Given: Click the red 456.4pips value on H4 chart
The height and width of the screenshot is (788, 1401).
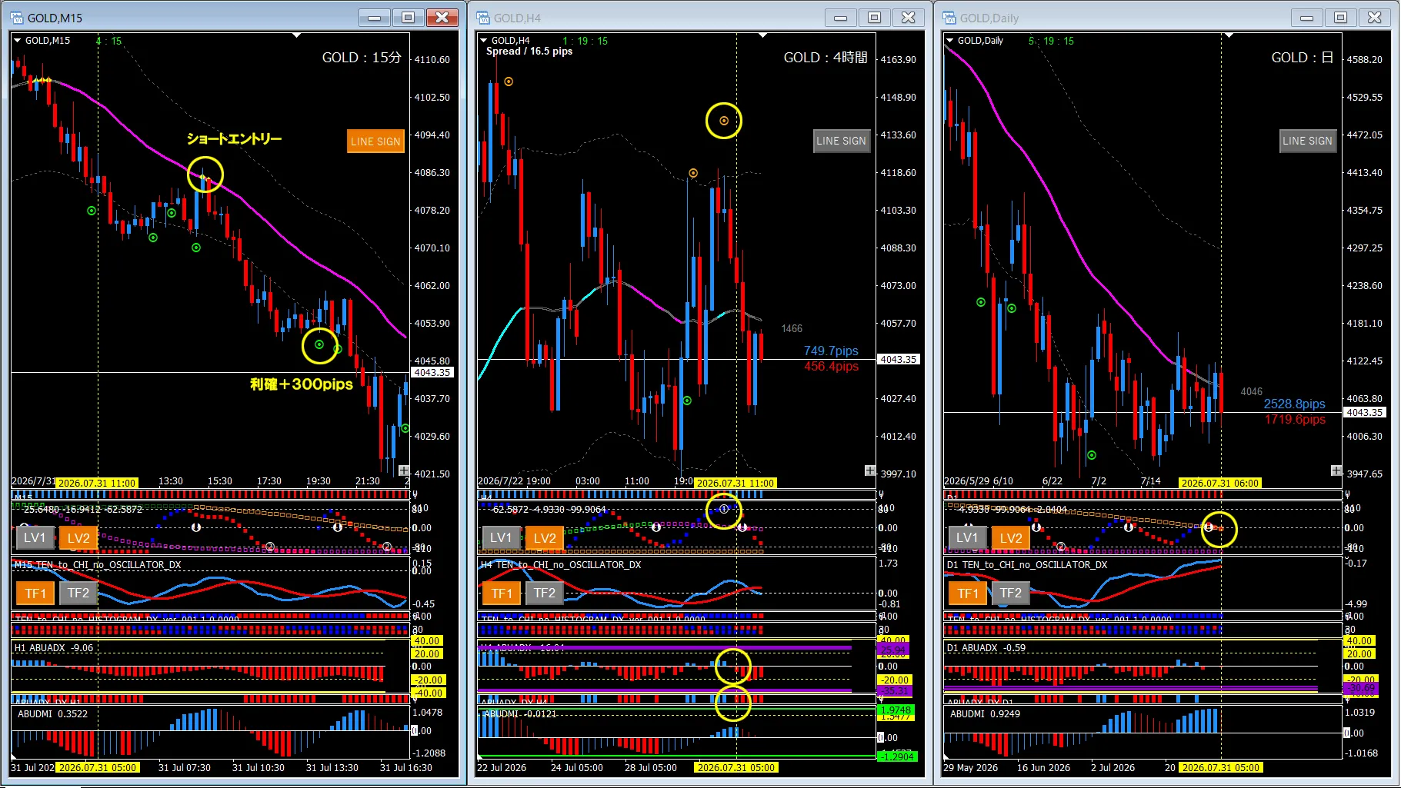Looking at the screenshot, I should click(x=831, y=367).
